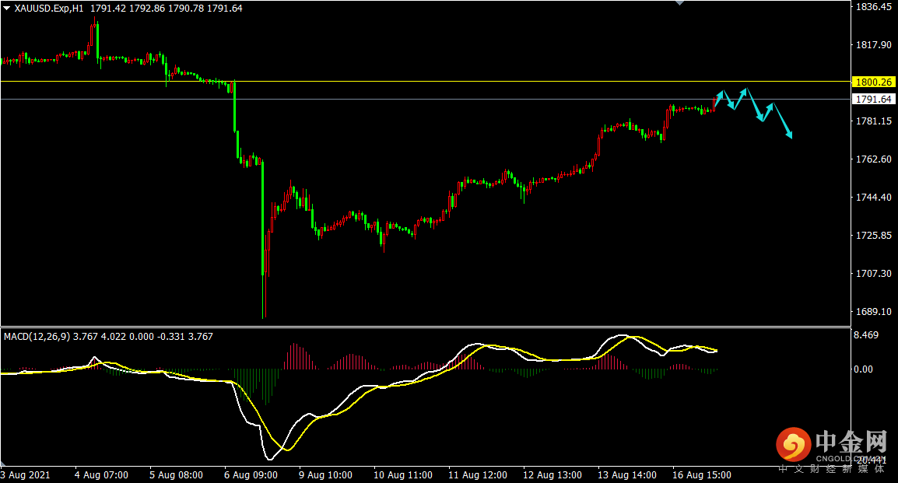Click the 1744.40 price scale value
This screenshot has height=483, width=898.
873,198
